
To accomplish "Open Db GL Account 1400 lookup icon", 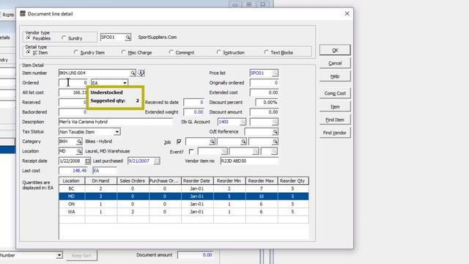I will [243, 122].
